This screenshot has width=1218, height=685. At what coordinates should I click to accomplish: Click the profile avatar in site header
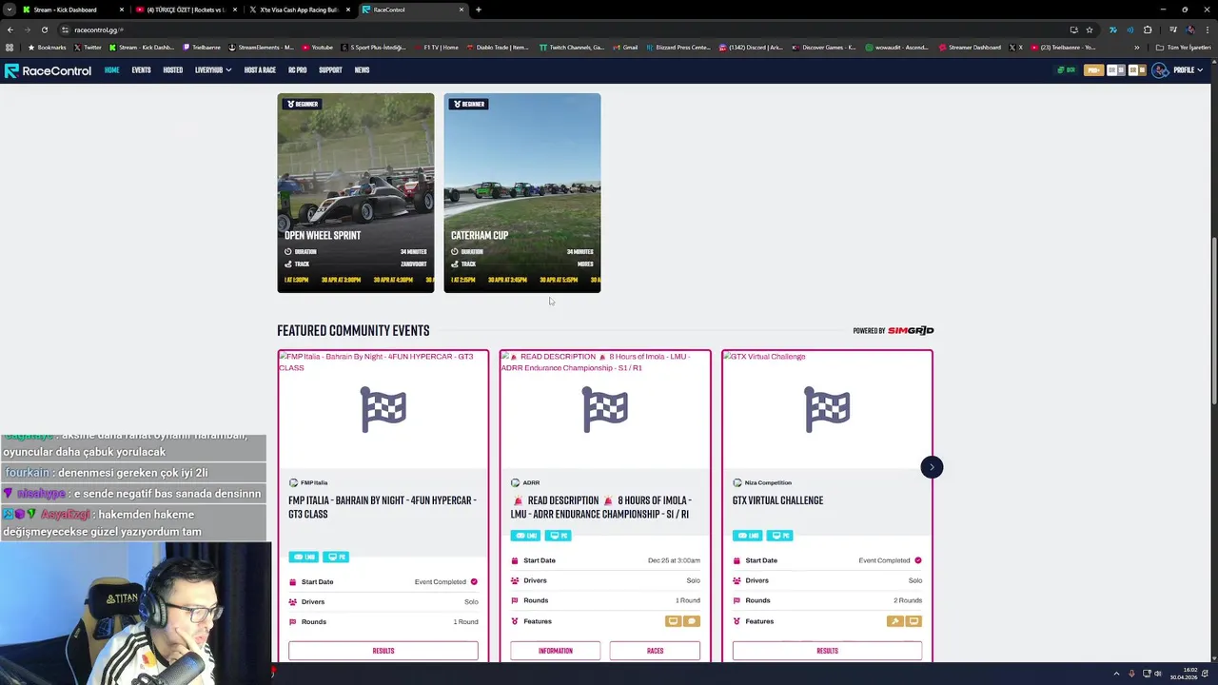click(x=1160, y=70)
